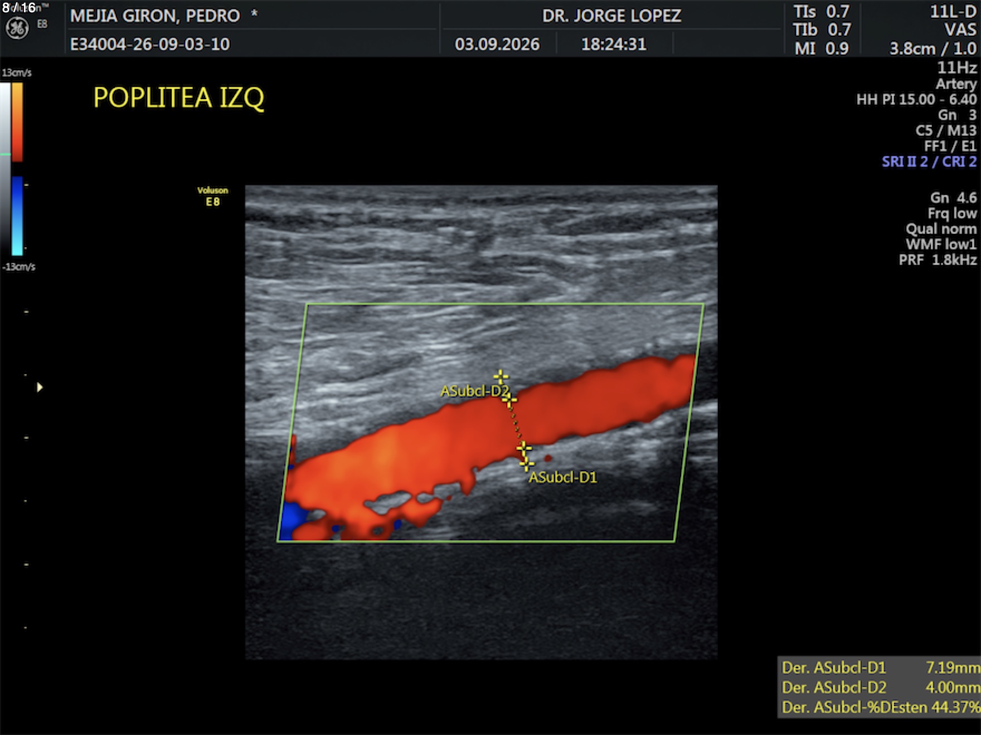
Task: Click the POPLITEA IZQ annotation text
Action: [x=178, y=98]
